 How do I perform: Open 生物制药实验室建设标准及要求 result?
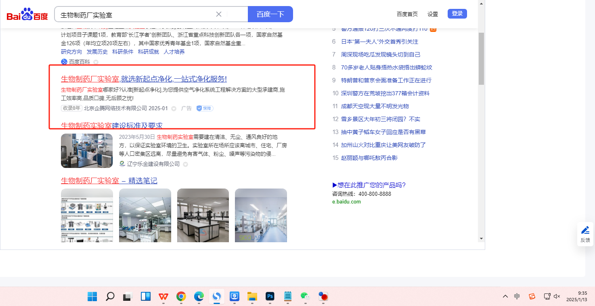(x=112, y=126)
